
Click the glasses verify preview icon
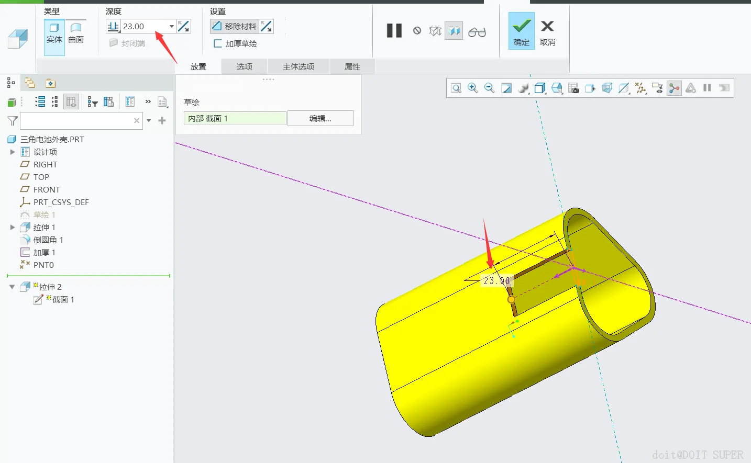477,32
